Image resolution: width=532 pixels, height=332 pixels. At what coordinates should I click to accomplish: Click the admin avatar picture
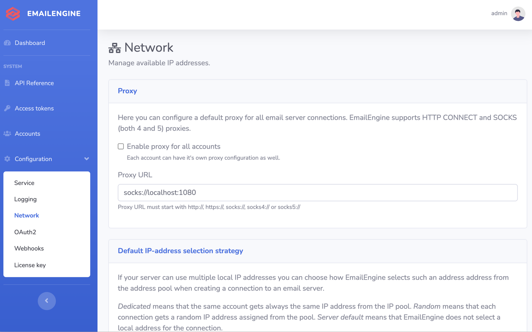click(x=518, y=14)
